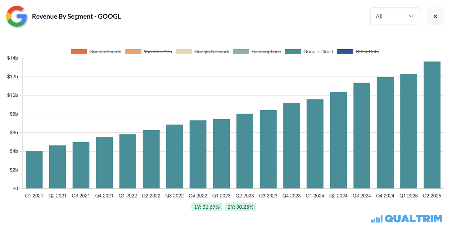Screen dimensions: 452x226
Task: Click the Subscriptions grey-green color swatch
Action: click(x=241, y=52)
